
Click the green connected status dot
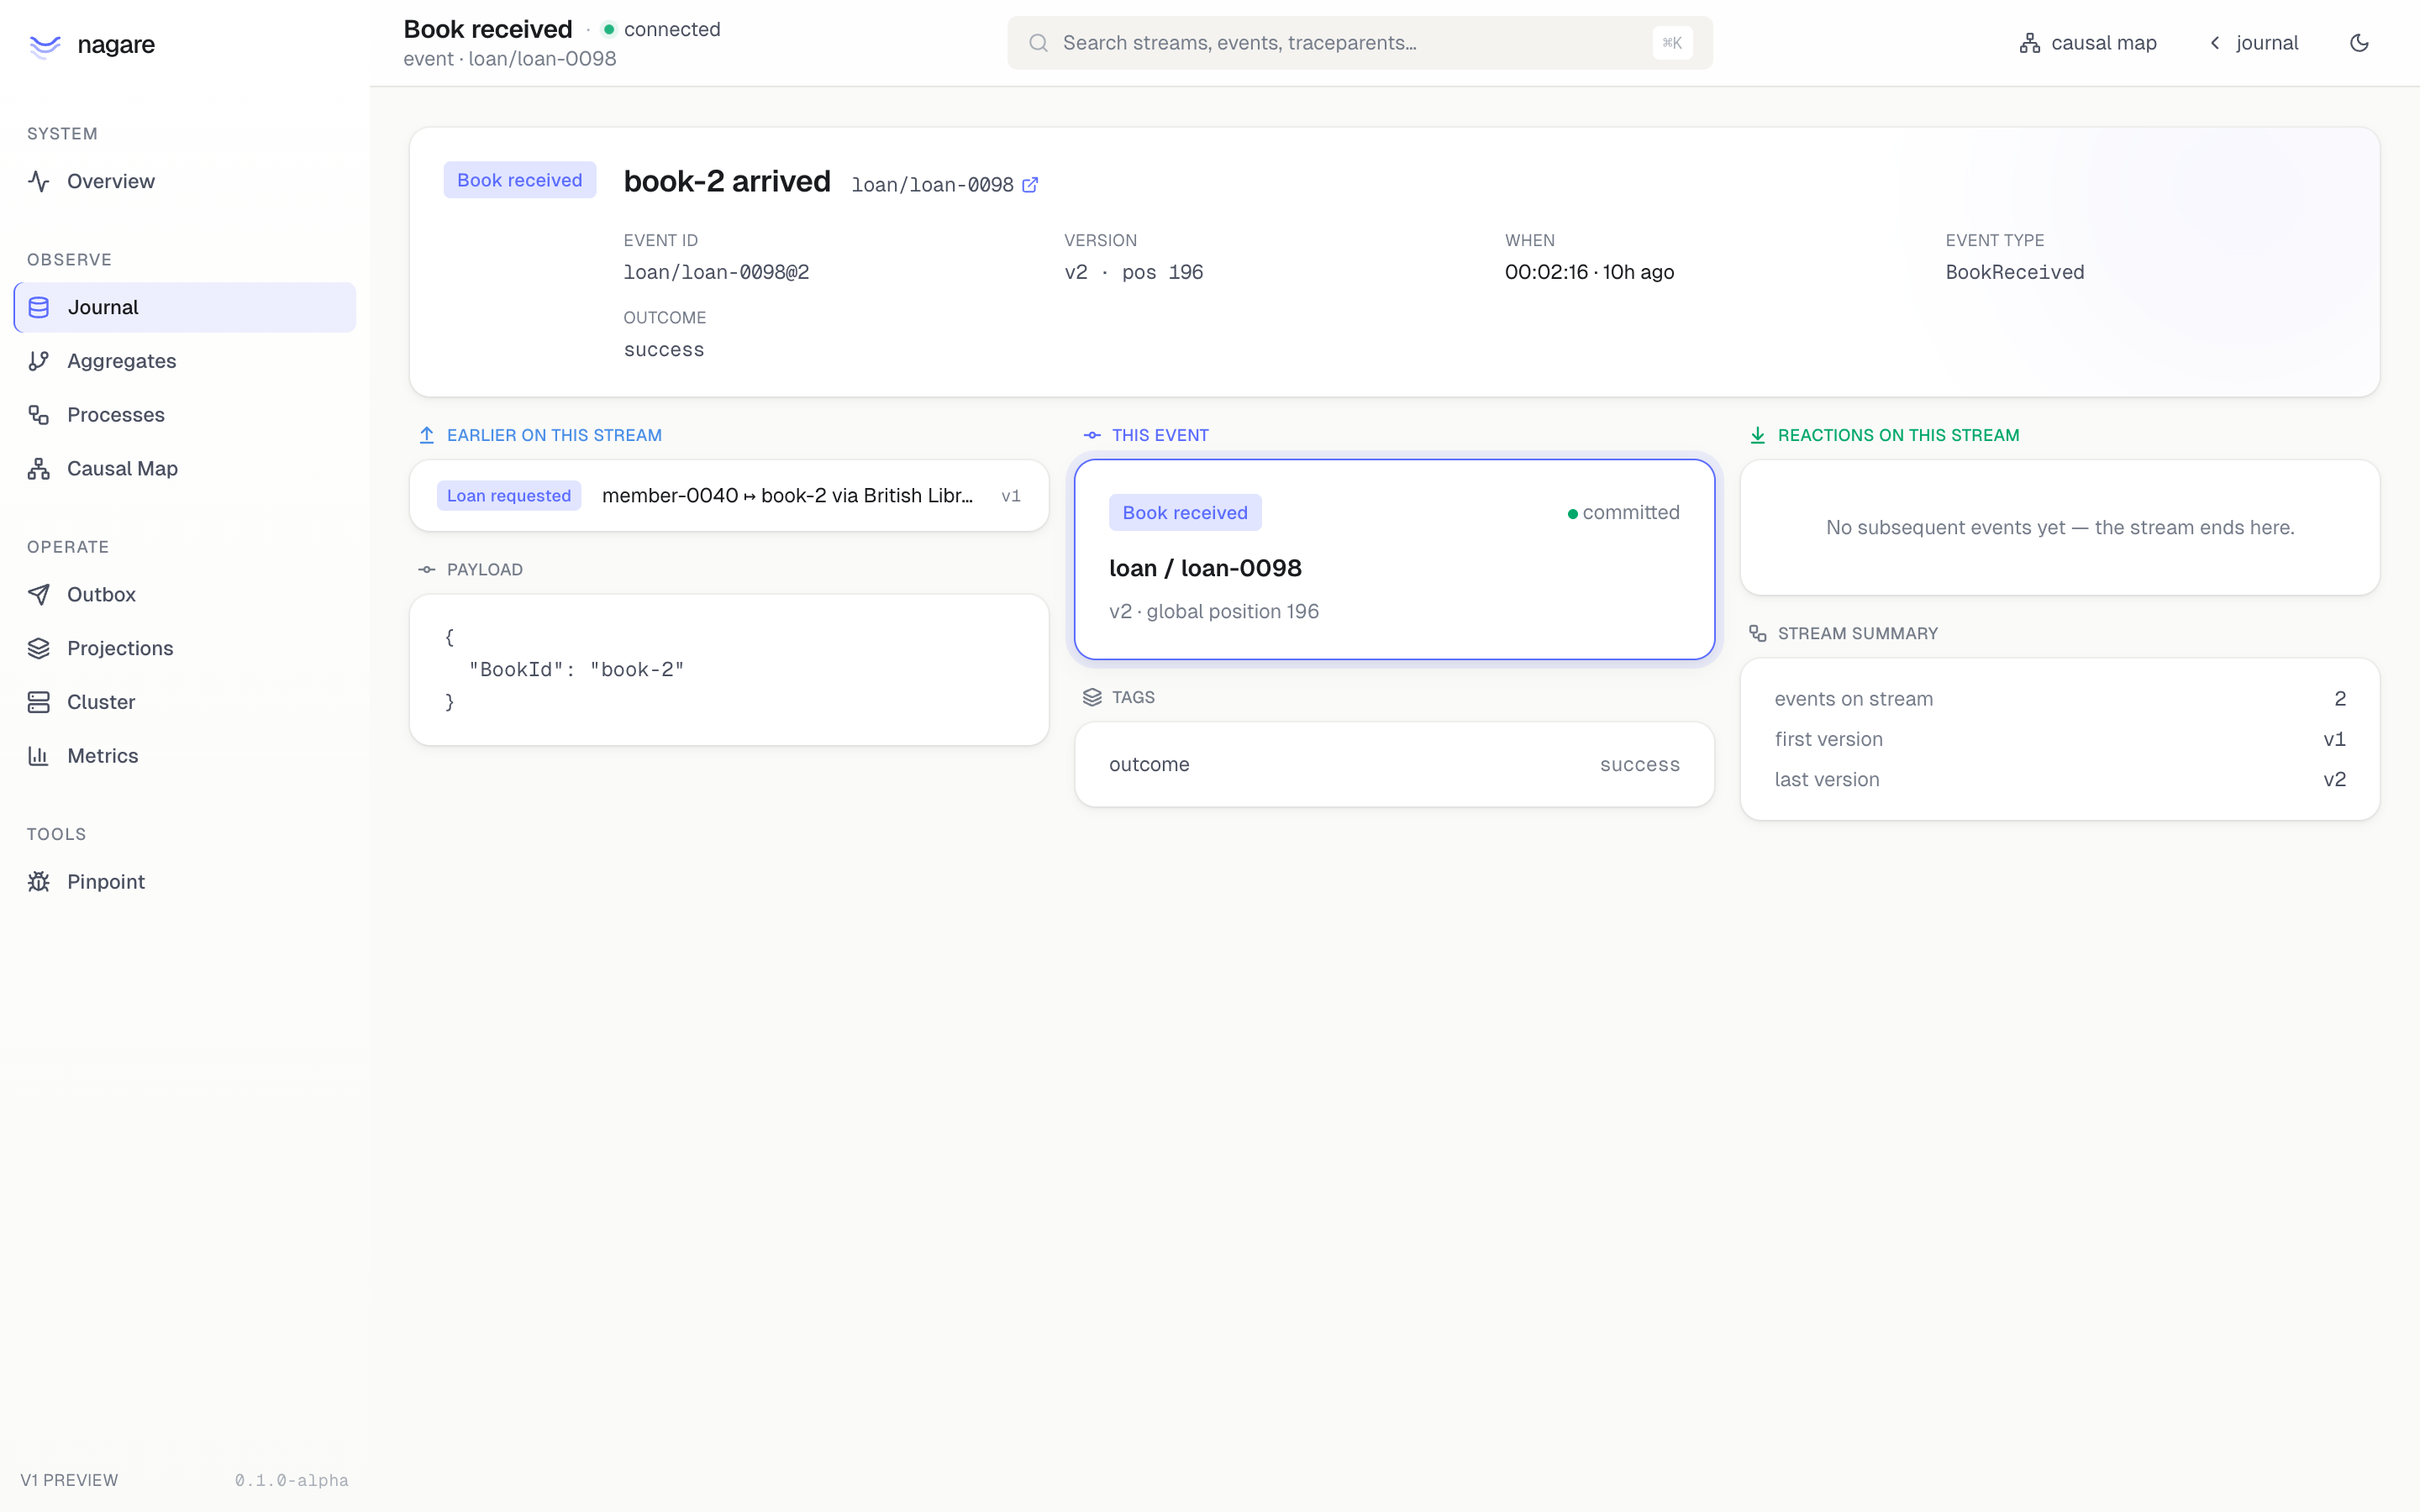[x=609, y=30]
